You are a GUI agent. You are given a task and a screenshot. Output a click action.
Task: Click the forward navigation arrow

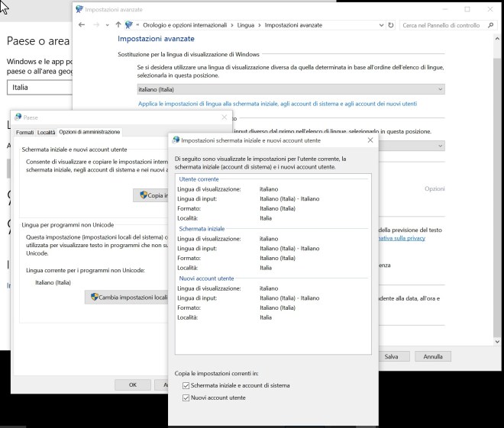point(95,24)
